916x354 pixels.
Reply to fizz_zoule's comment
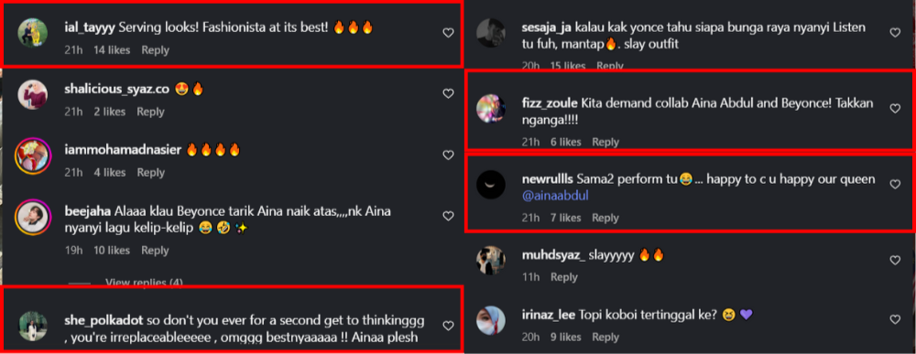pos(605,142)
